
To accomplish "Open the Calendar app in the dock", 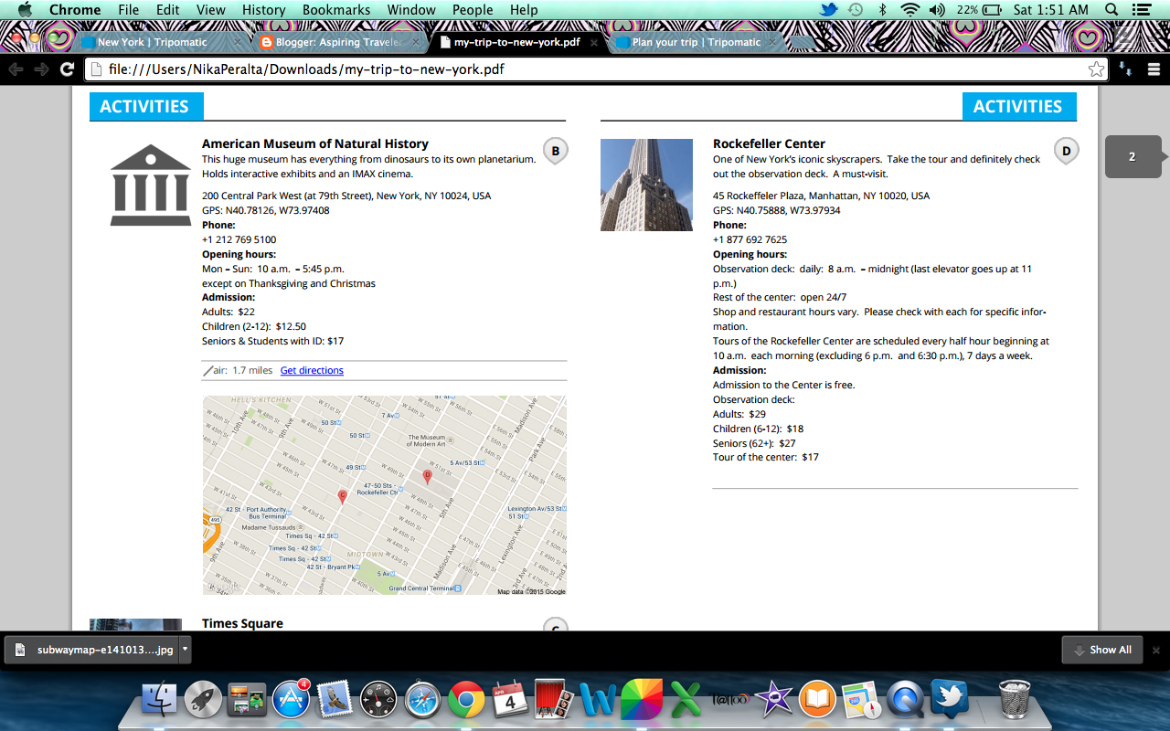I will [x=509, y=700].
